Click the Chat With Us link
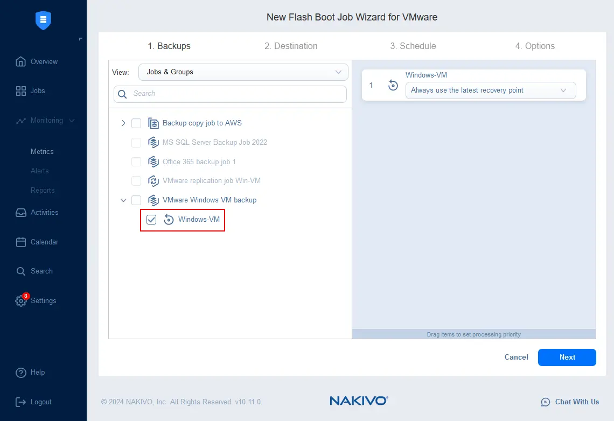The image size is (614, 421). pos(577,402)
